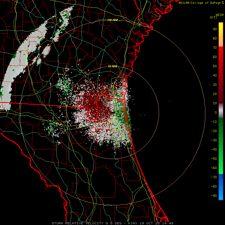
Task: Select the 100 NMI range ring label
Action: point(112,20)
